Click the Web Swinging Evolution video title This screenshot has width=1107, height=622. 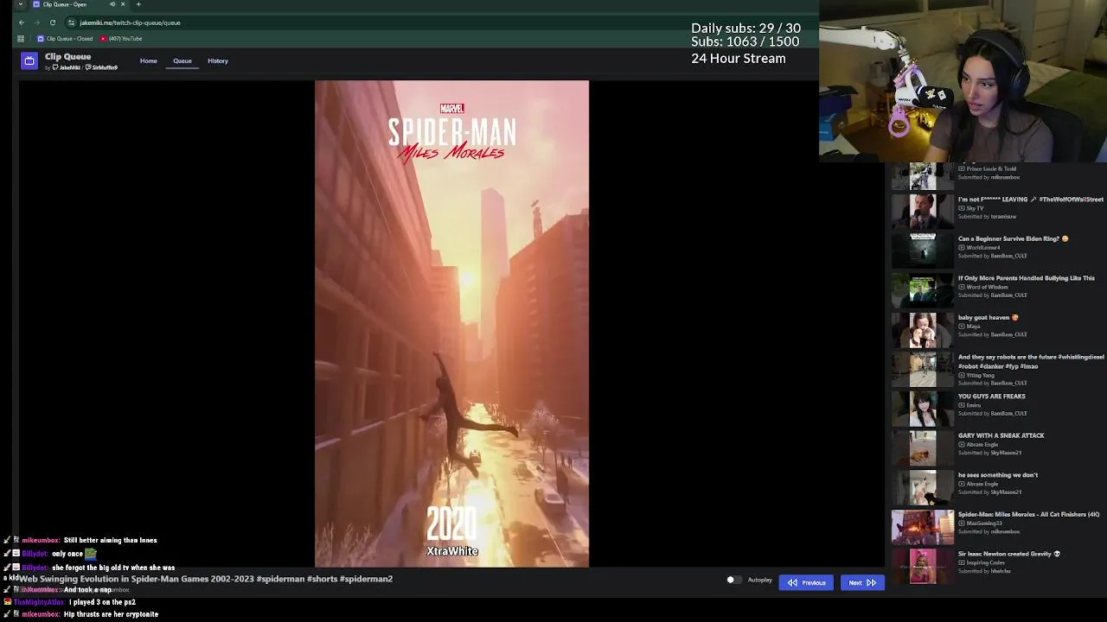(x=207, y=579)
